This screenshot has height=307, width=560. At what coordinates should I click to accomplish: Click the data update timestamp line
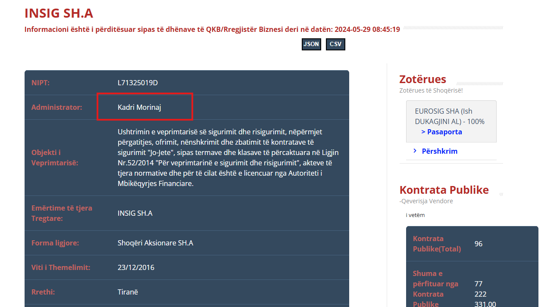pos(212,29)
